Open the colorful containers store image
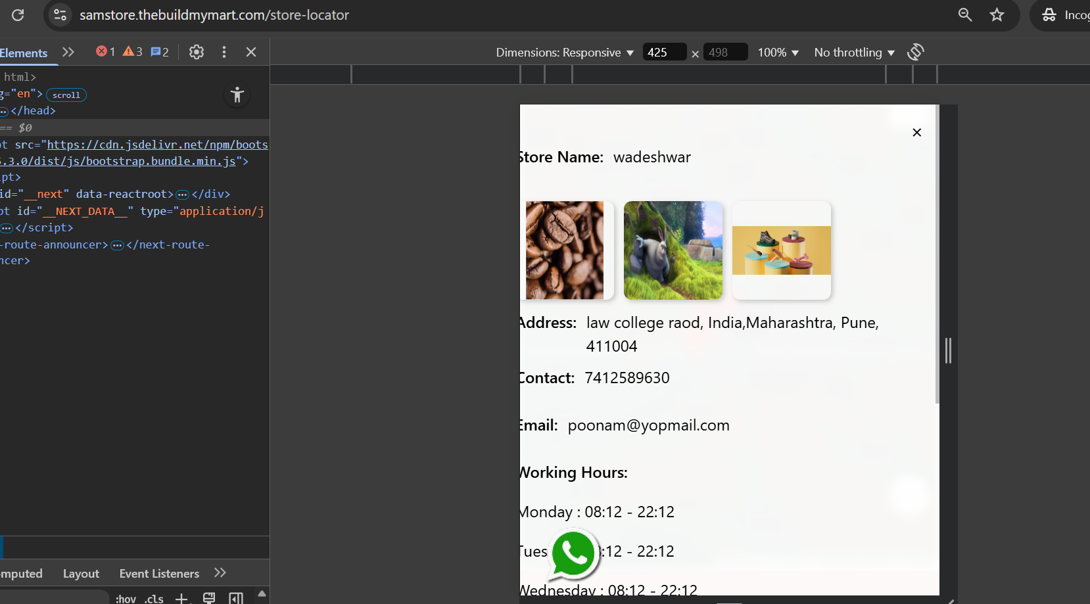 coord(782,250)
